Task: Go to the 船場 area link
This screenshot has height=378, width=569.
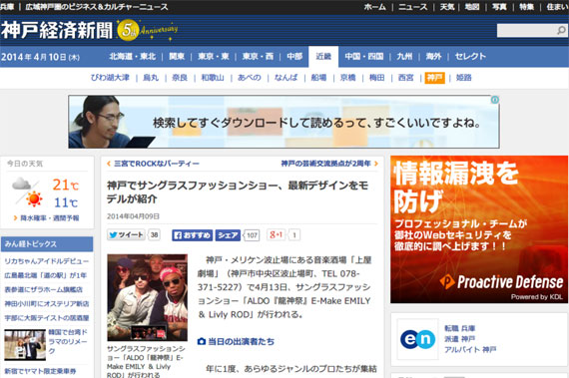Action: pos(318,78)
